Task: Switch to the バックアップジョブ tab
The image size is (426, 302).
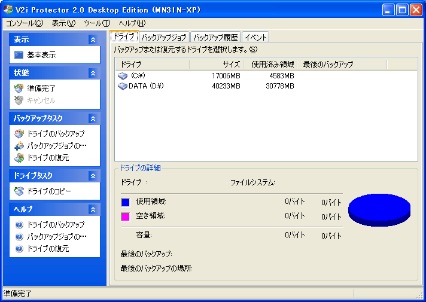Action: click(164, 37)
